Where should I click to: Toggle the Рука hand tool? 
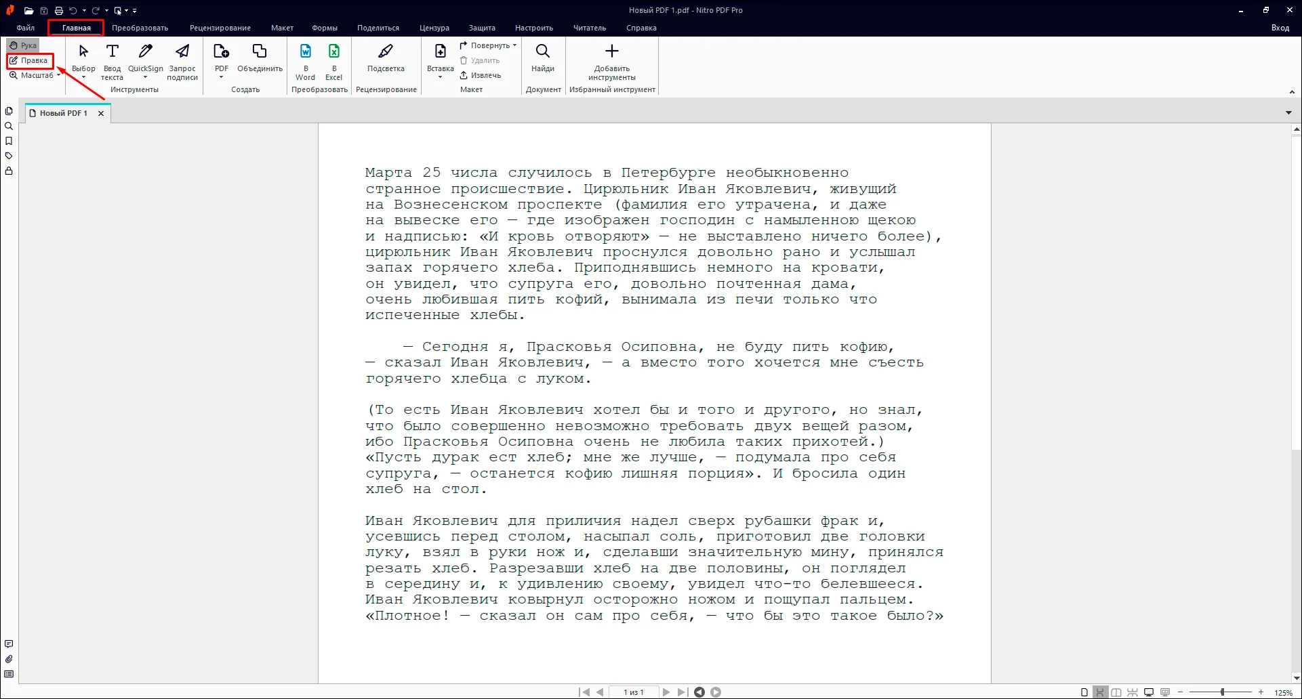tap(23, 45)
